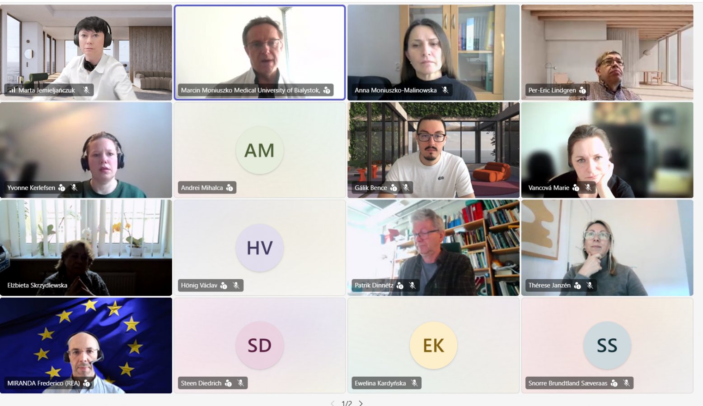This screenshot has height=406, width=703.
Task: Select the AM avatar of Andrei Mihalca
Action: [260, 150]
